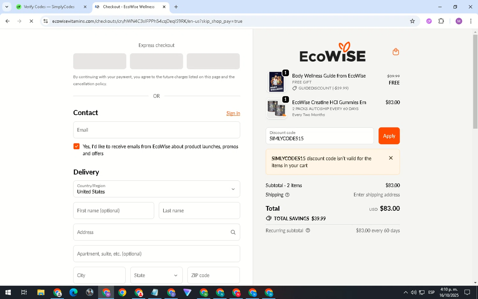Focus the First name (optional) field
This screenshot has width=478, height=299.
[x=113, y=211]
